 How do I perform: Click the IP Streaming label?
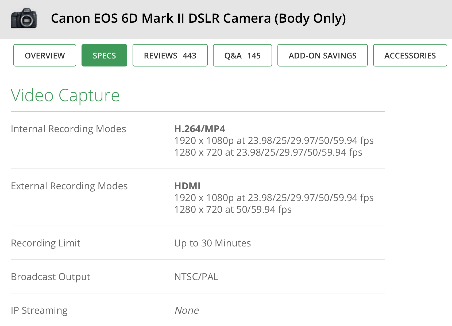pyautogui.click(x=39, y=311)
